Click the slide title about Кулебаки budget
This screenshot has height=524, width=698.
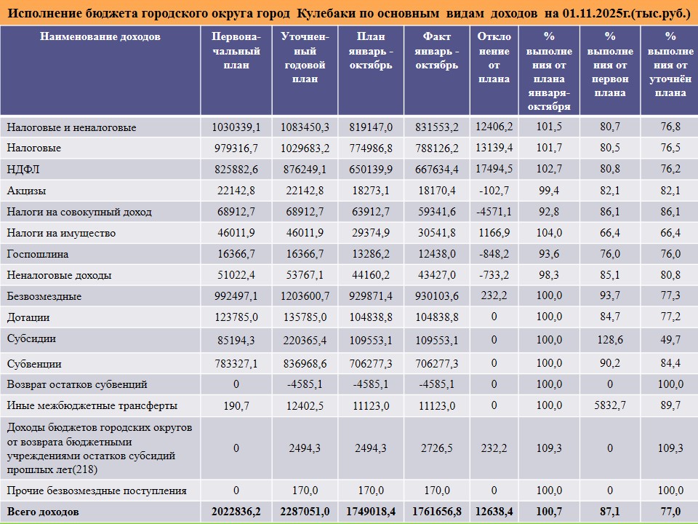pyautogui.click(x=348, y=13)
